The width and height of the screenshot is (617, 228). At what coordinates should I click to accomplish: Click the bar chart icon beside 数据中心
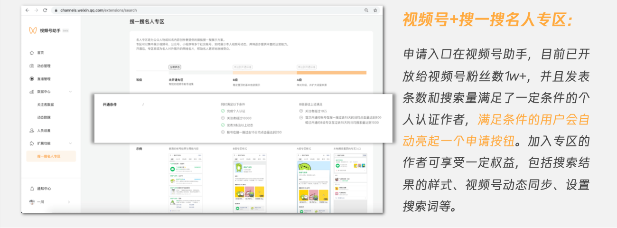tap(32, 92)
